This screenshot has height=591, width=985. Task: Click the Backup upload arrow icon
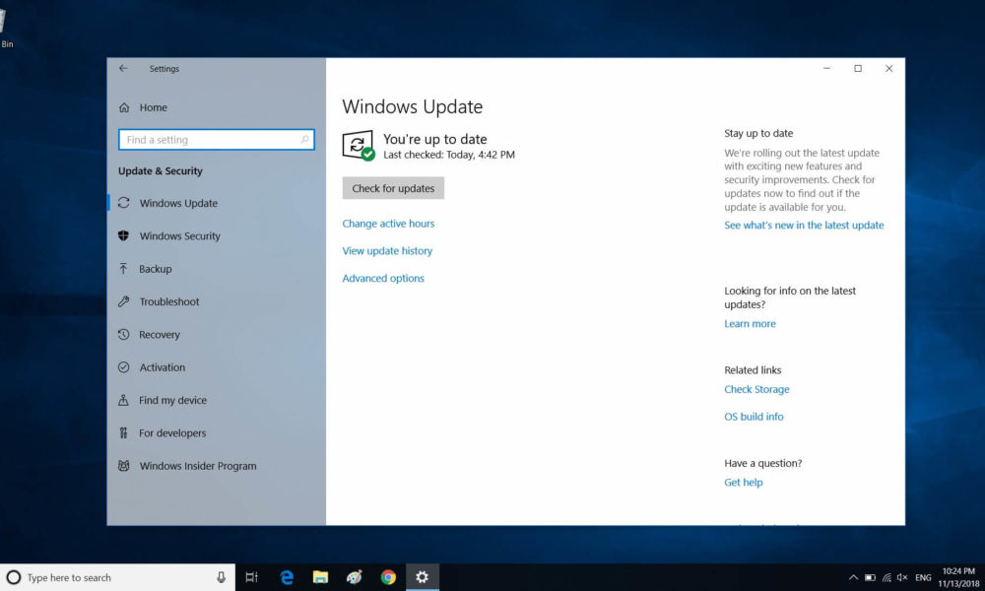coord(124,268)
